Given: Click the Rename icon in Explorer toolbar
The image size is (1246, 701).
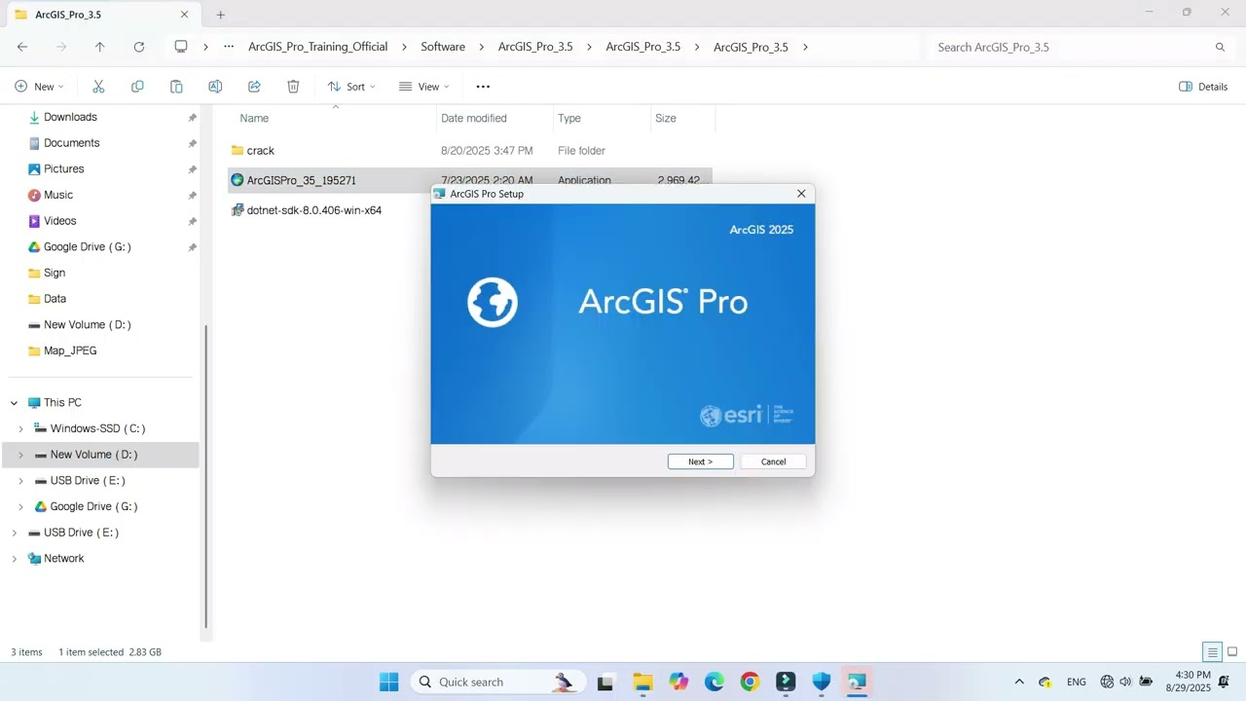Looking at the screenshot, I should (215, 87).
